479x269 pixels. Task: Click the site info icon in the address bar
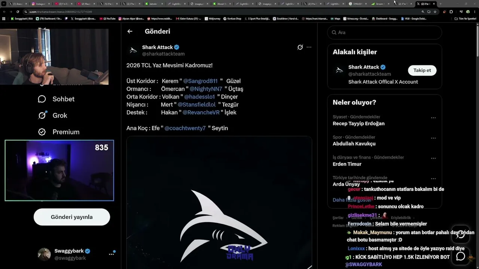tap(26, 12)
